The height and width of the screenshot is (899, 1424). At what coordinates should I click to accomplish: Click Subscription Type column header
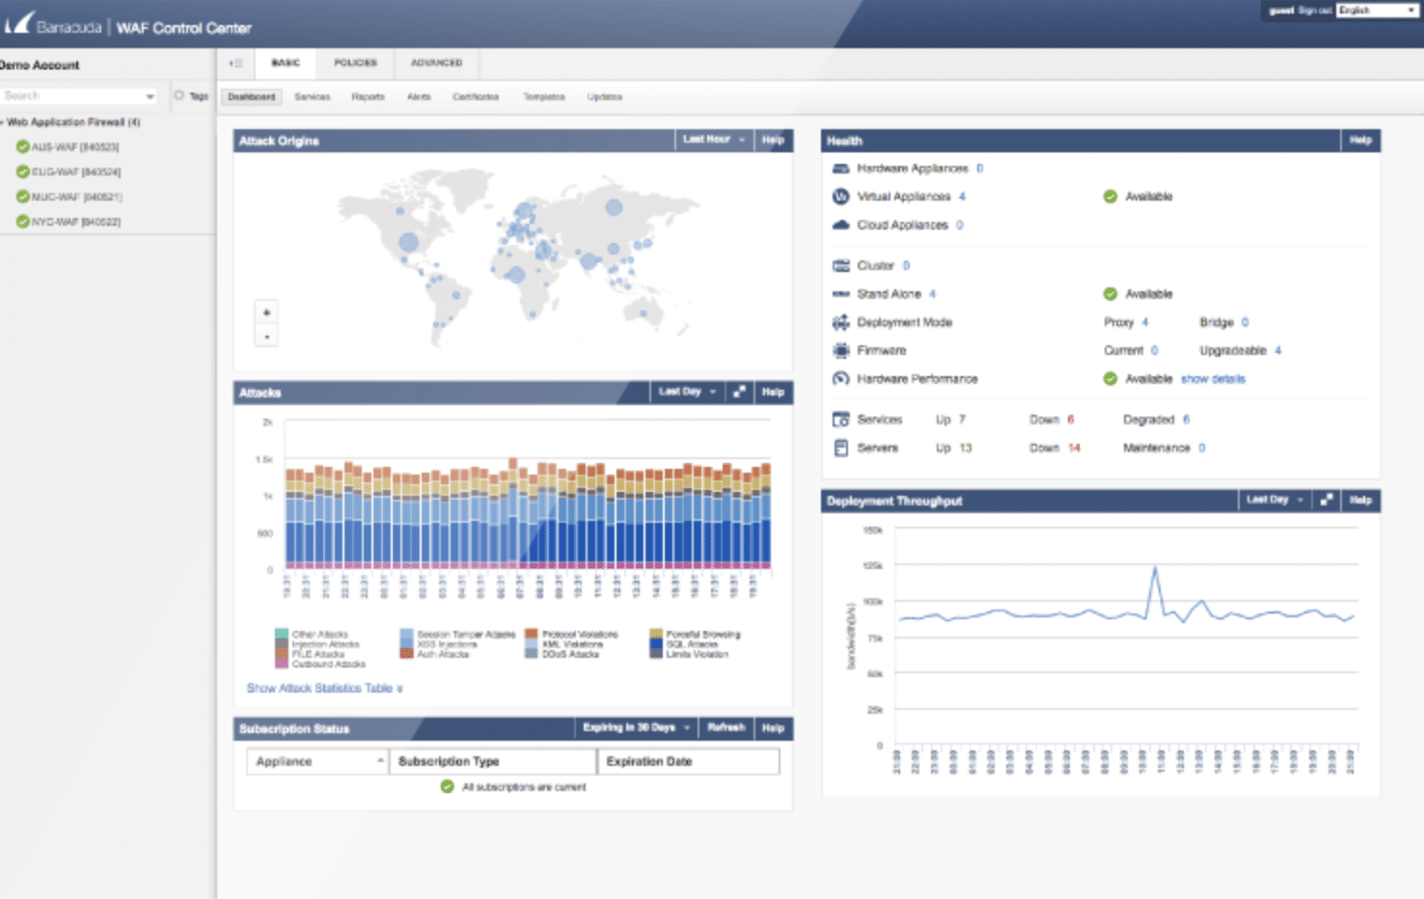click(492, 761)
